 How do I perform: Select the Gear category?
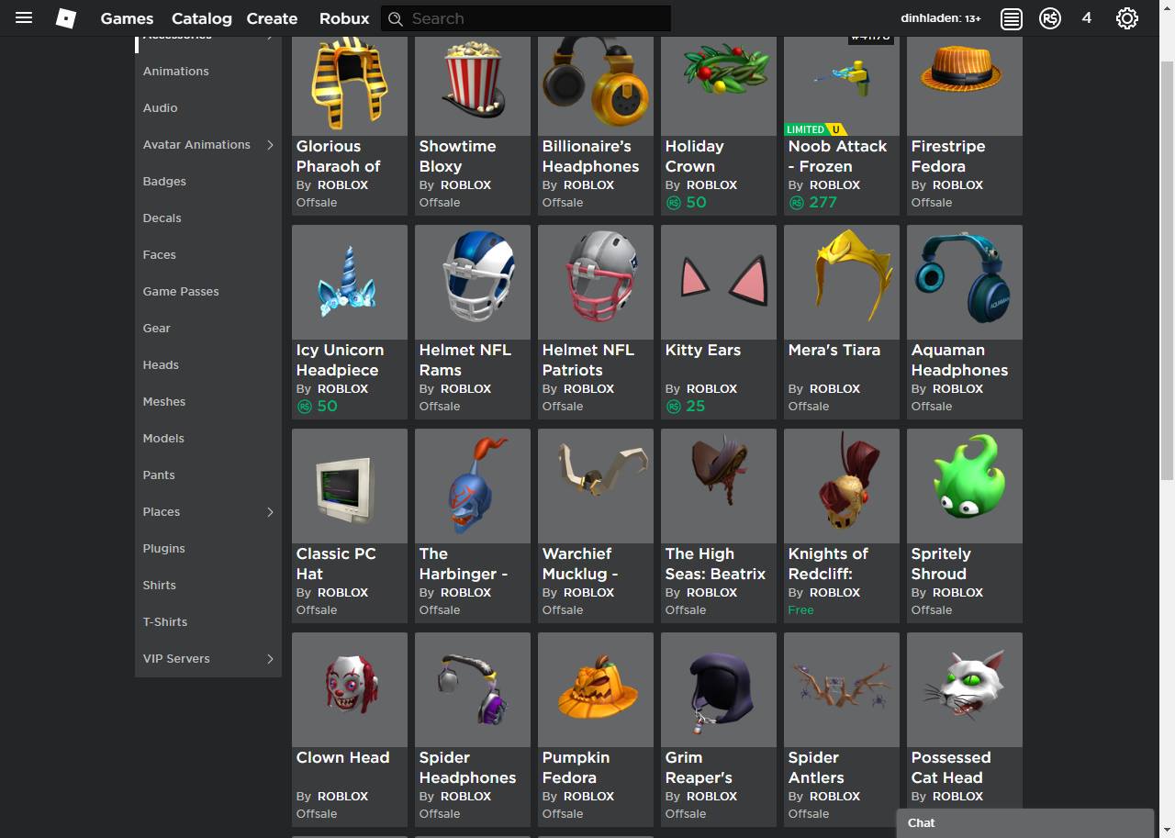156,328
